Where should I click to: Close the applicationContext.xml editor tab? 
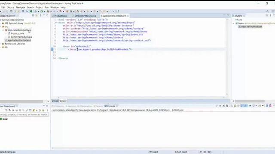tap(128, 16)
